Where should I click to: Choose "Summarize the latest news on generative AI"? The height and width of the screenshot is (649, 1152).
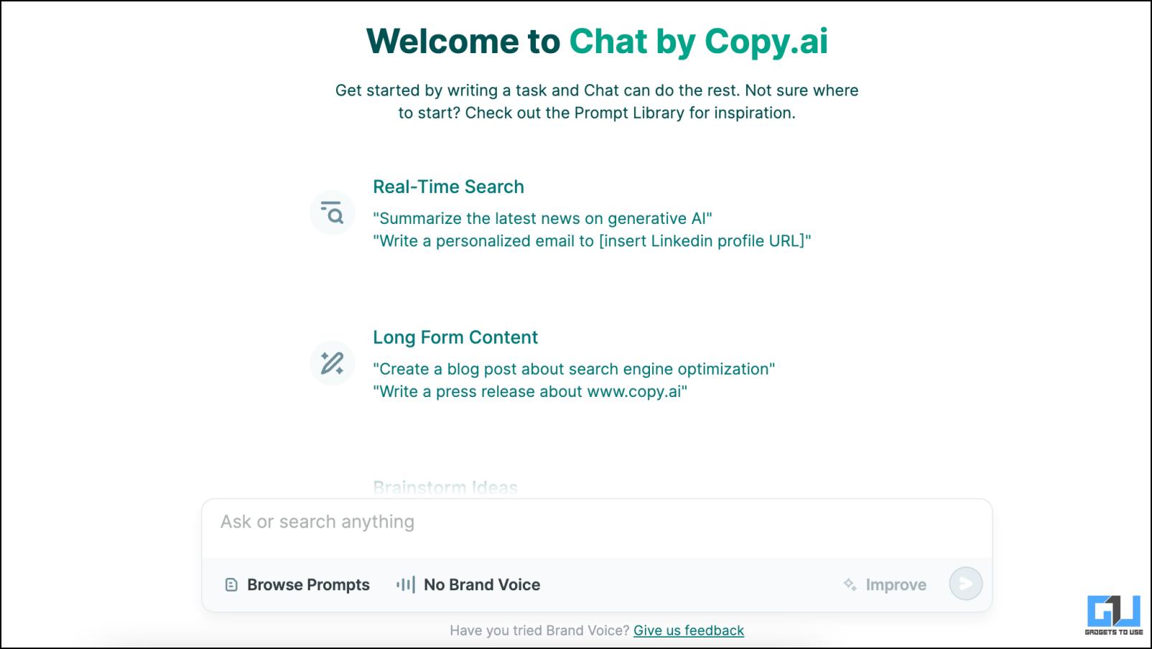coord(542,218)
